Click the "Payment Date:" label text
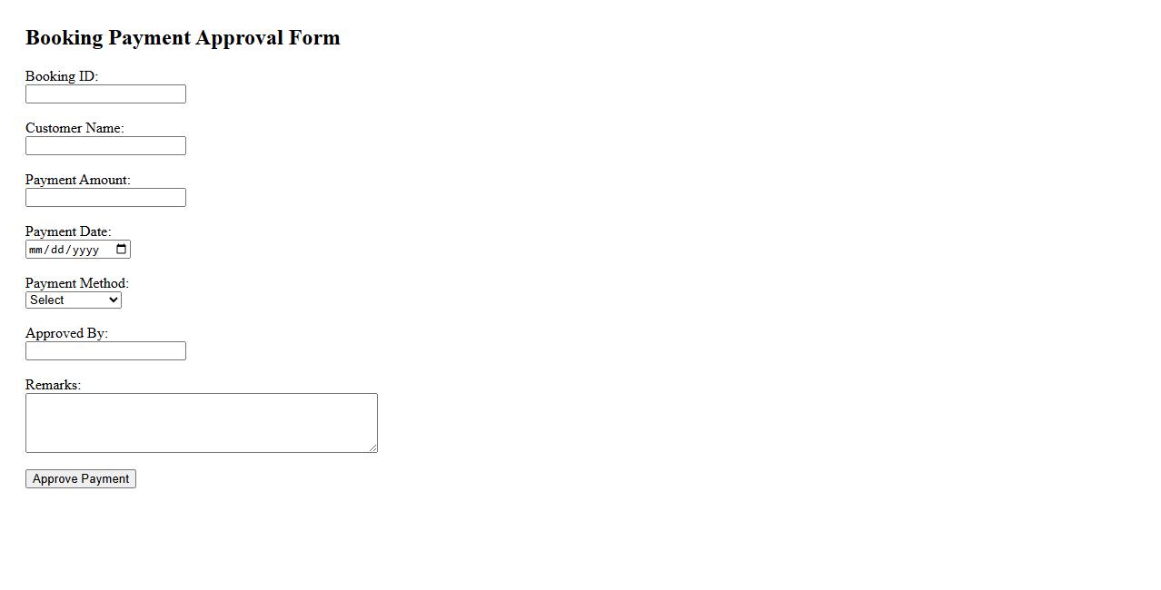Screen dimensions: 1161x590 tap(68, 231)
